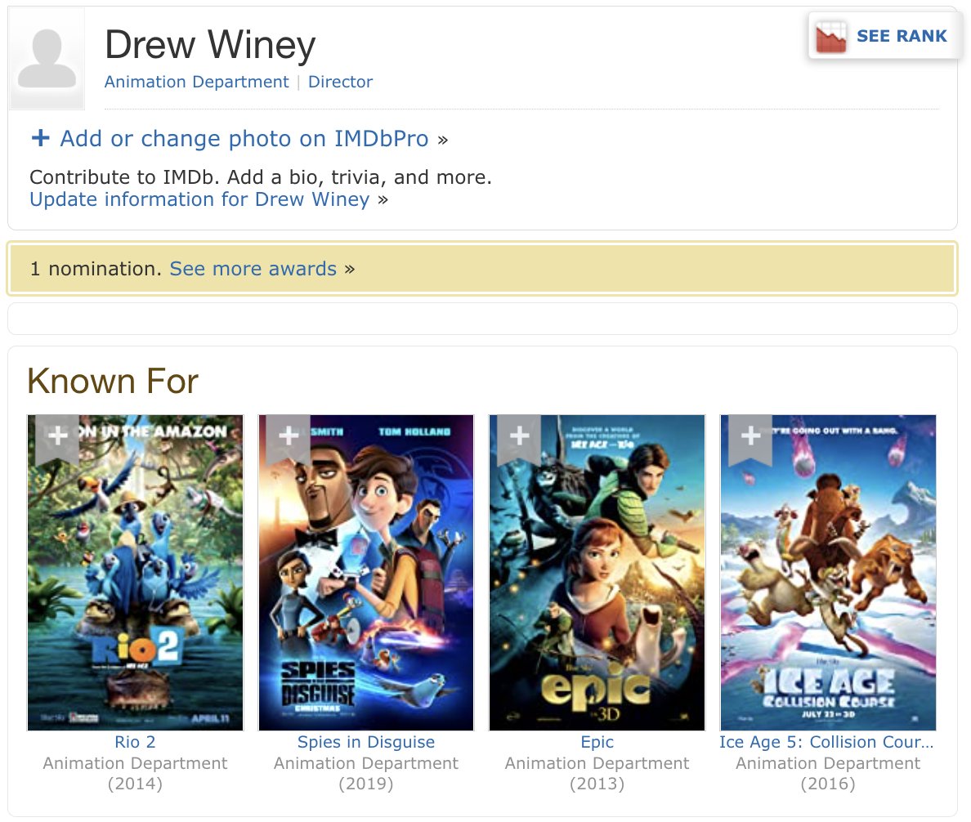Click Animation Department label under Ice Age 5
Viewport: 971px width, 822px height.
[828, 763]
